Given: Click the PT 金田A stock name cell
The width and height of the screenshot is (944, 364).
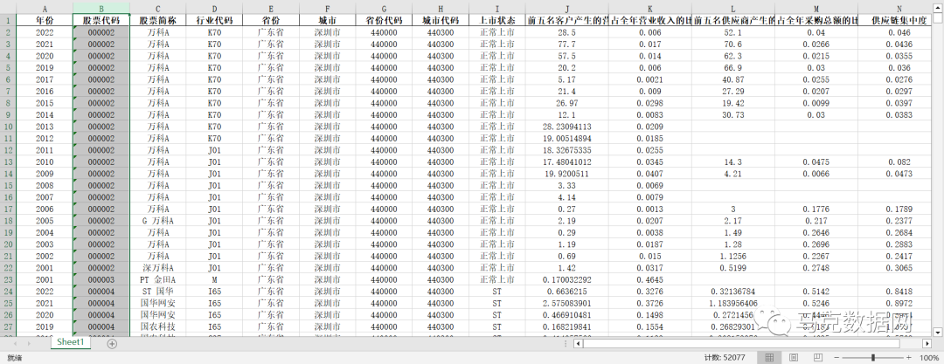Looking at the screenshot, I should (158, 279).
